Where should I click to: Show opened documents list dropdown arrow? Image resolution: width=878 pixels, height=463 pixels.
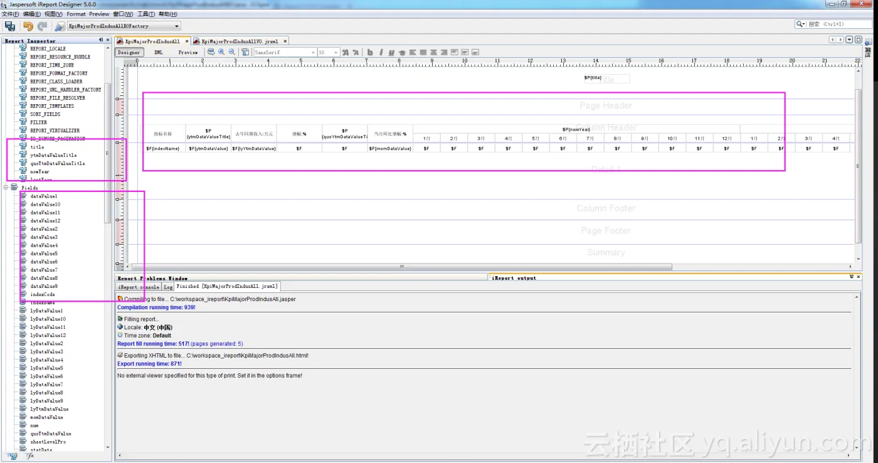click(849, 40)
